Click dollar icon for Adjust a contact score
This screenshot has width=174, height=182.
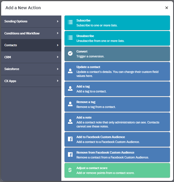click(x=70, y=170)
